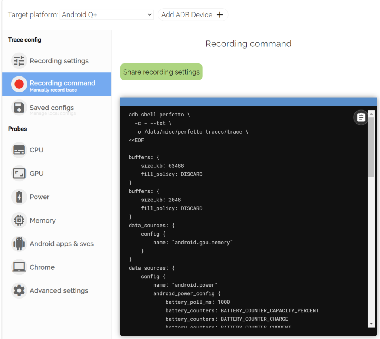Image resolution: width=380 pixels, height=339 pixels.
Task: Select the CPU probe icon
Action: tap(19, 149)
